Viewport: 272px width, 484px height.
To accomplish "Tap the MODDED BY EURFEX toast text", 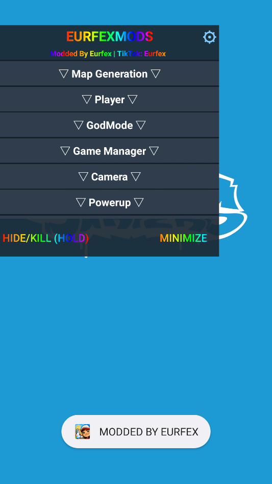I will tap(149, 432).
